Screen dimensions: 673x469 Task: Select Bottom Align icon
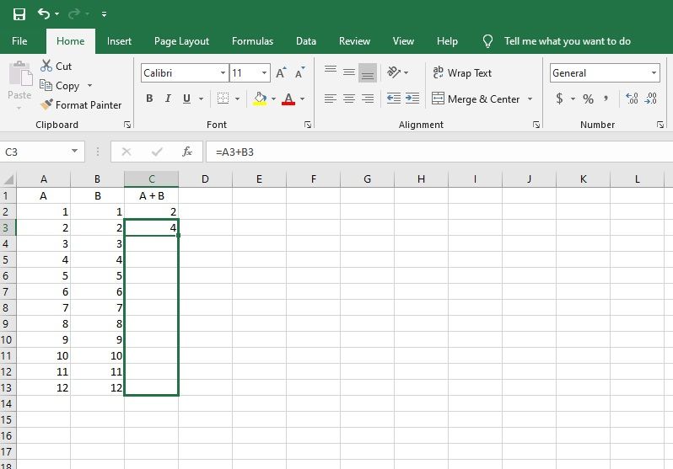368,72
